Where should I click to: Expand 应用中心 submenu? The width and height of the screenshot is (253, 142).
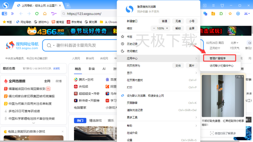[158, 58]
